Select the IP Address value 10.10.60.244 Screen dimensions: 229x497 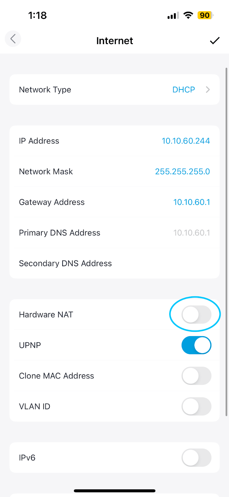[186, 141]
